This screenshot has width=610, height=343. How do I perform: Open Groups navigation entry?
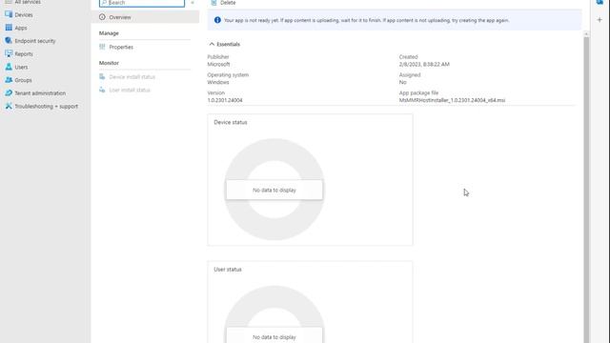pyautogui.click(x=23, y=80)
